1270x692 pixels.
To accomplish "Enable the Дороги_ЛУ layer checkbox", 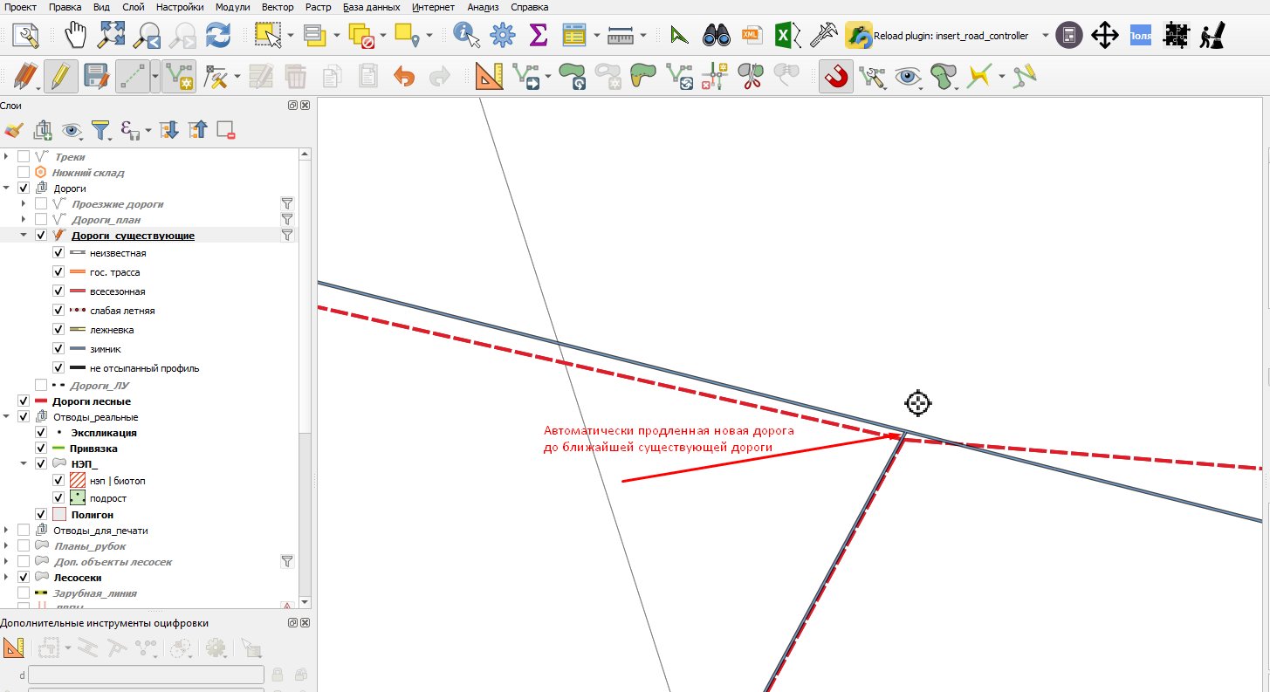I will click(x=41, y=385).
